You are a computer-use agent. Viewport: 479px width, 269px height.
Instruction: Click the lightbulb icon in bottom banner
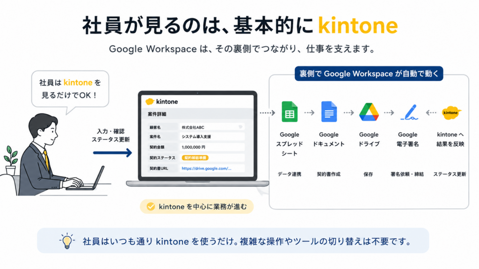[x=67, y=241]
